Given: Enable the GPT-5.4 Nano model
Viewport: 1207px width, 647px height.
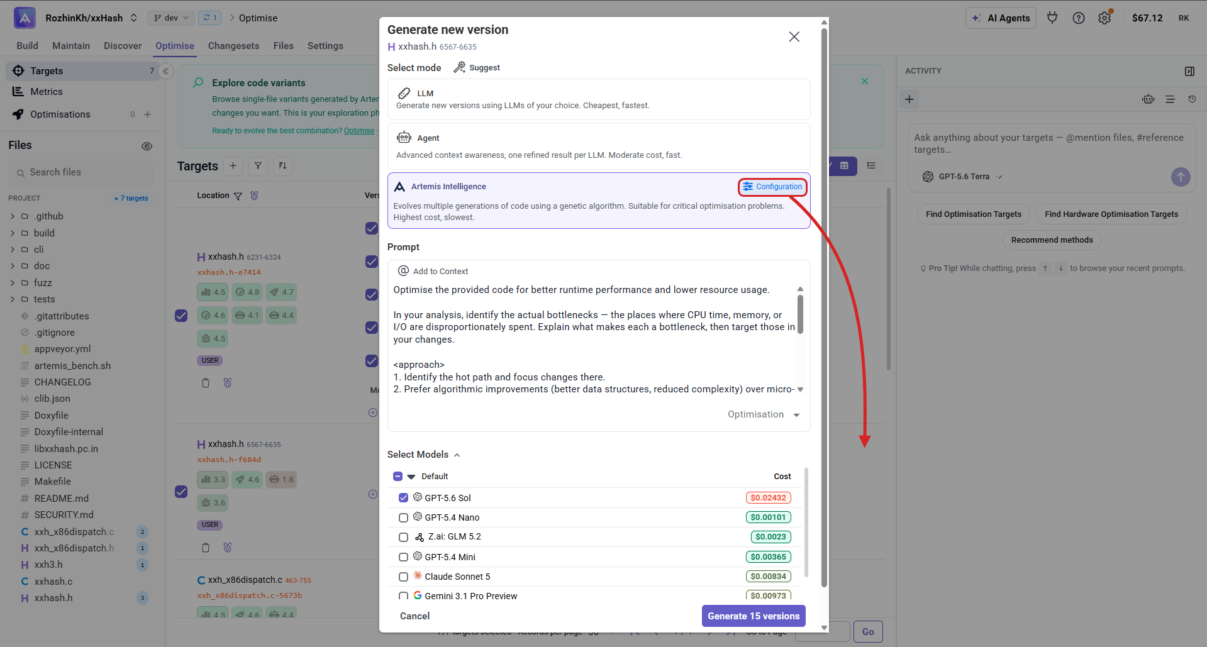Looking at the screenshot, I should tap(404, 517).
